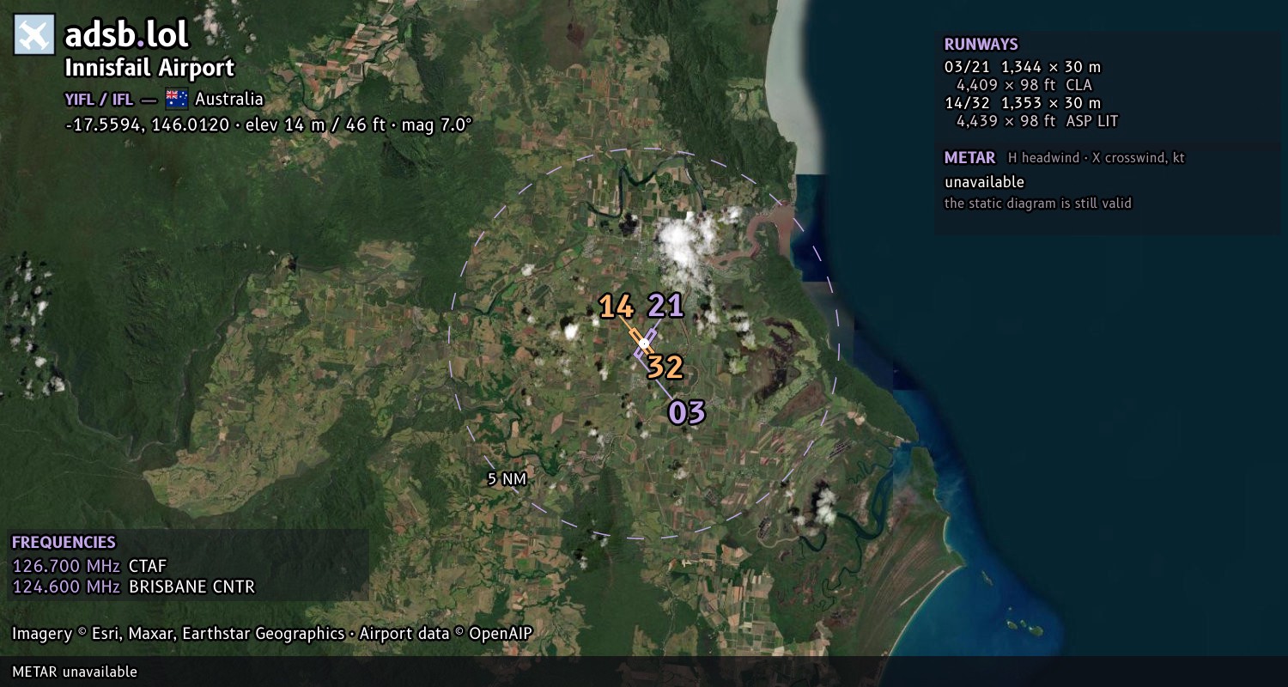Viewport: 1288px width, 687px height.
Task: Click the YIFL / IFL airport code
Action: point(99,99)
